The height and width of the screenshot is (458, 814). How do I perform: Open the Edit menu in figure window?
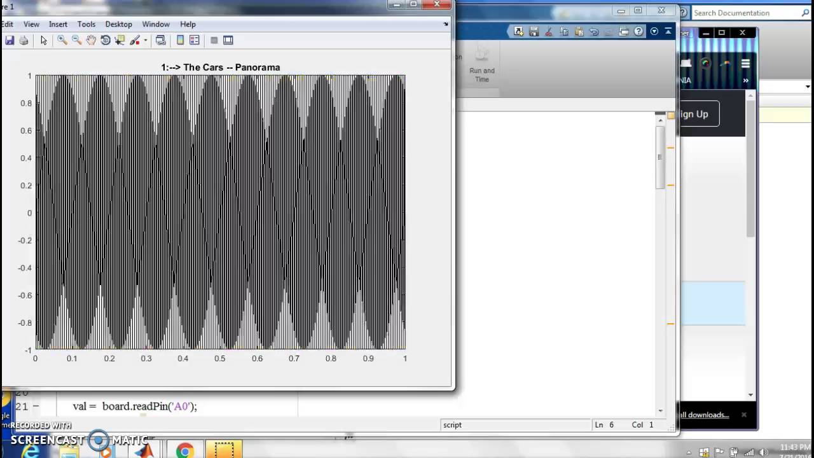tap(7, 24)
